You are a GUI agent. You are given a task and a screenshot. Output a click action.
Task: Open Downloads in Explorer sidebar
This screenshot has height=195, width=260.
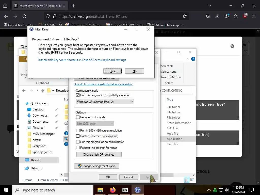40,116
